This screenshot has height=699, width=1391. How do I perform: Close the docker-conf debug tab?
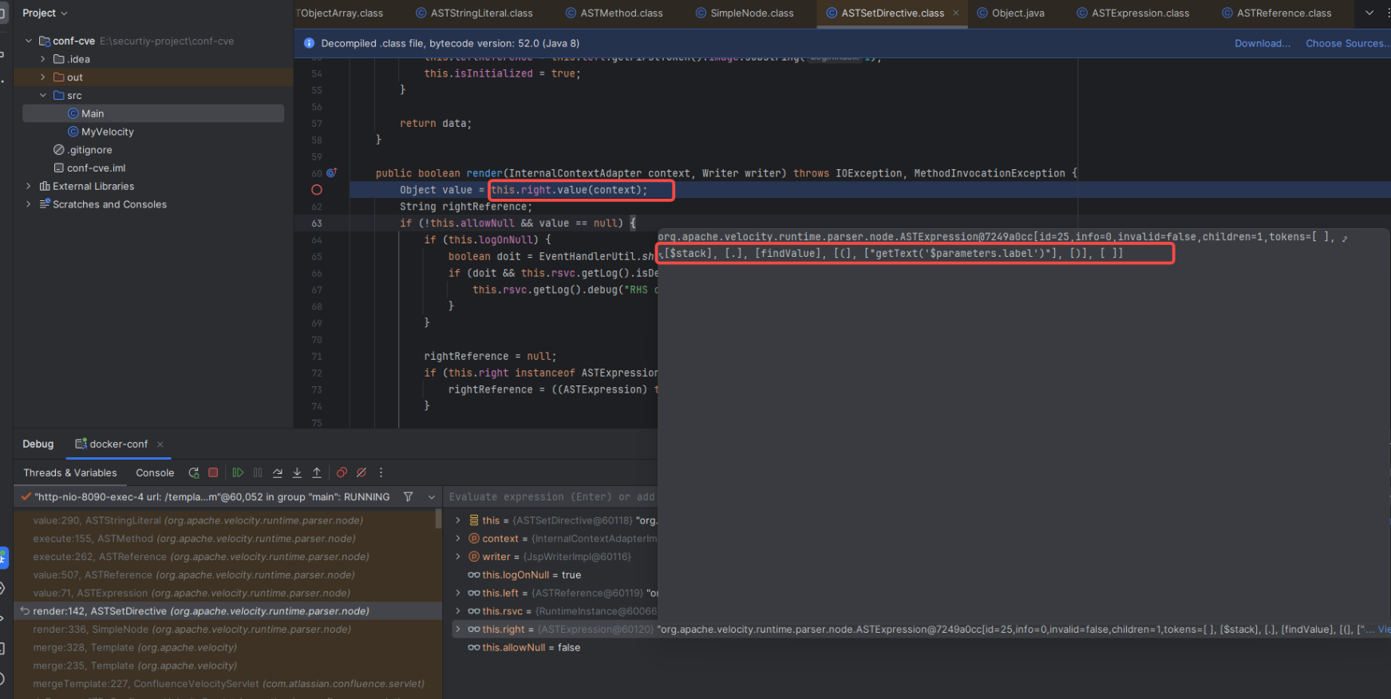point(160,444)
